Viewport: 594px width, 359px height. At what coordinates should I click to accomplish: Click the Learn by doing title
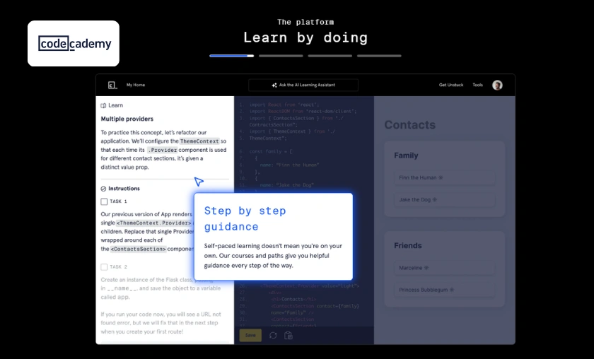(305, 37)
